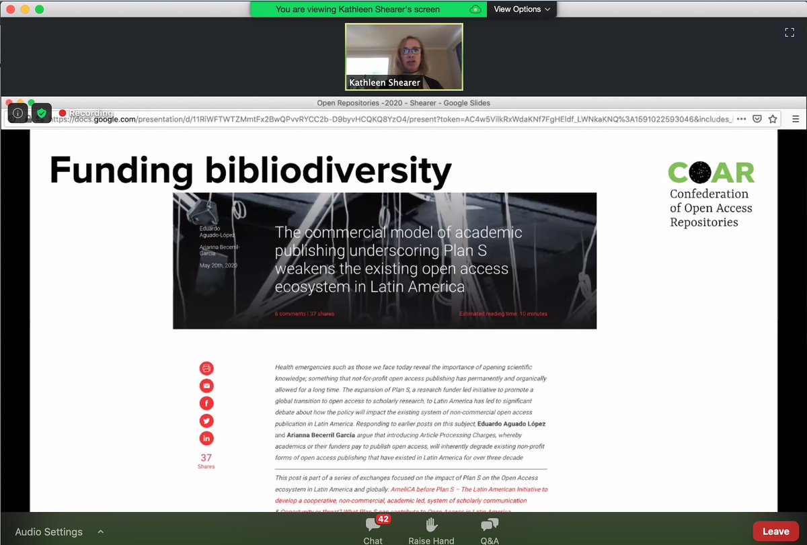
Task: Click the green encryption shield icon
Action: [42, 114]
